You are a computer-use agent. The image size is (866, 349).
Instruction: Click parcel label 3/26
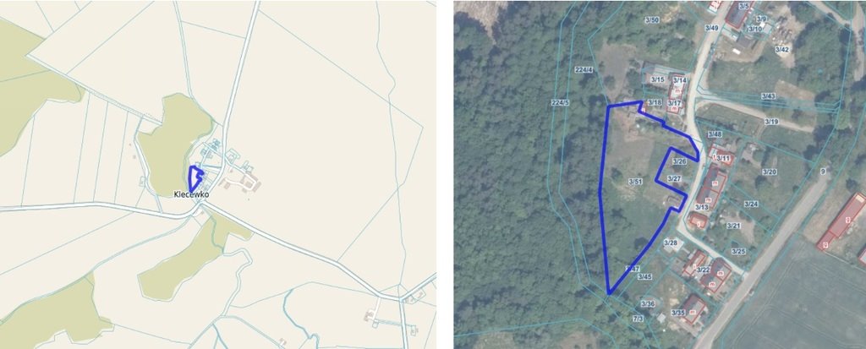click(x=679, y=161)
